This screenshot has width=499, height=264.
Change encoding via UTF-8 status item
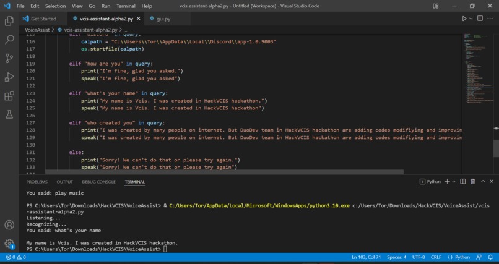(419, 257)
